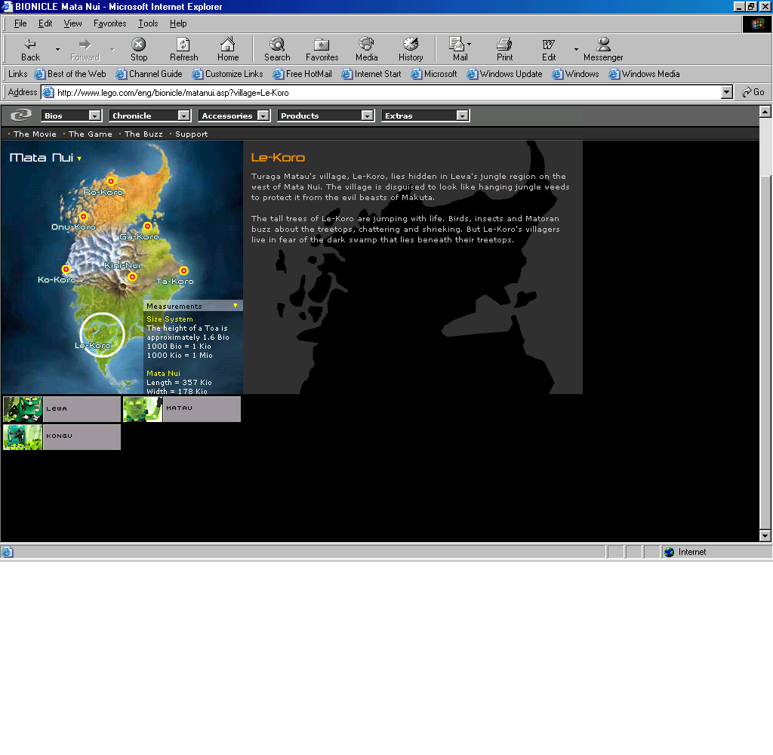Image resolution: width=773 pixels, height=755 pixels.
Task: Select the Ta-Koro village marker on map
Action: coord(183,271)
